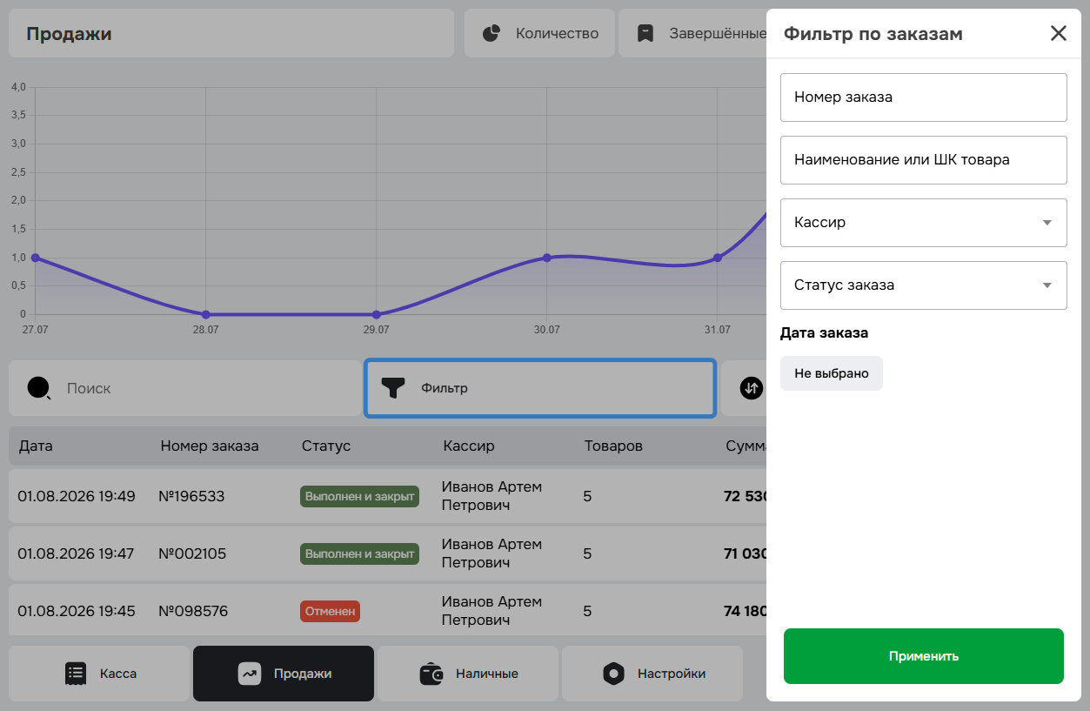Click the Номер заказа column header
Screen dimensions: 1090x711
tap(210, 446)
